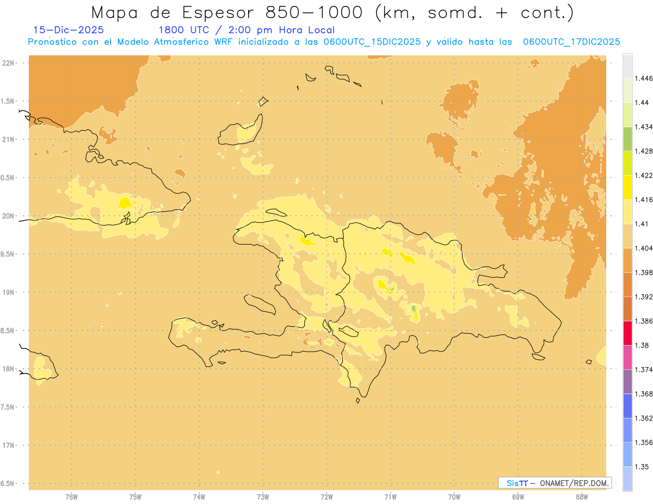
Task: Pick the dark orange legend swatch above 1.386
Action: point(627,309)
